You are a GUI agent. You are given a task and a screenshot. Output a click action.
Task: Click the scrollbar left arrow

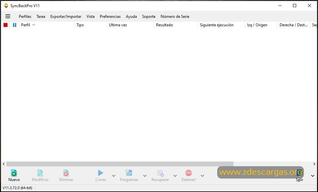4,164
